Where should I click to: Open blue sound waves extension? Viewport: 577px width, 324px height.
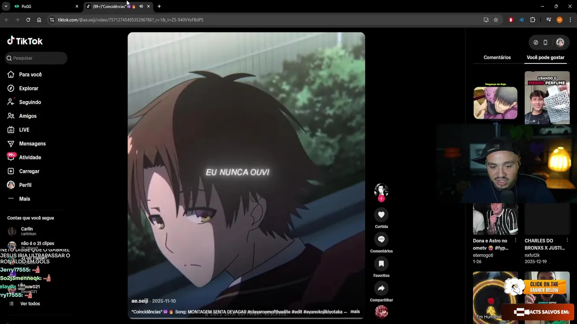coord(522,20)
